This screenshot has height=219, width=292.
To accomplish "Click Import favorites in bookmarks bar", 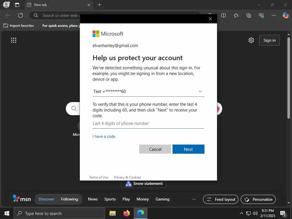I will click(19, 26).
